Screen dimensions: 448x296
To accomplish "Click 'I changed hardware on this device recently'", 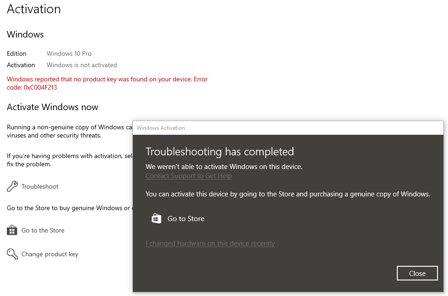I will 210,243.
